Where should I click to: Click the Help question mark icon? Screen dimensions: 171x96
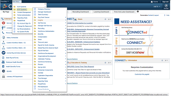[165, 15]
